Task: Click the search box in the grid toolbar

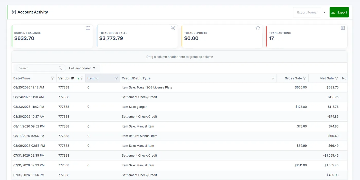Action: (41, 68)
